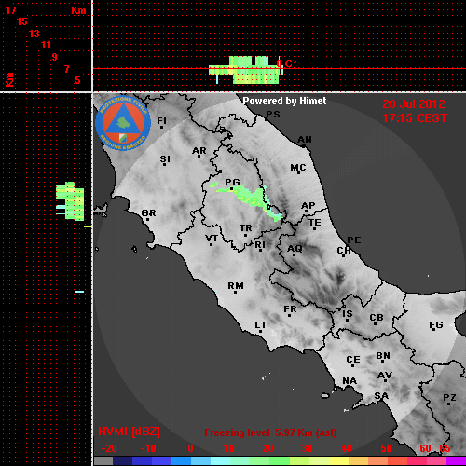
Task: Click the "HVMI [dBZ]" label
Action: click(129, 432)
